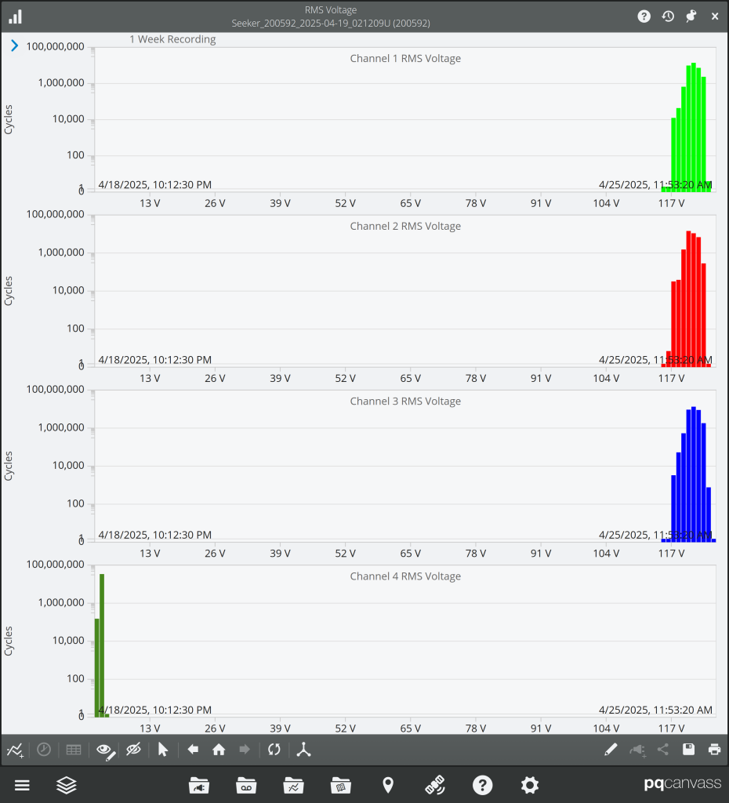
Task: Open the folder with chart icon
Action: (293, 785)
